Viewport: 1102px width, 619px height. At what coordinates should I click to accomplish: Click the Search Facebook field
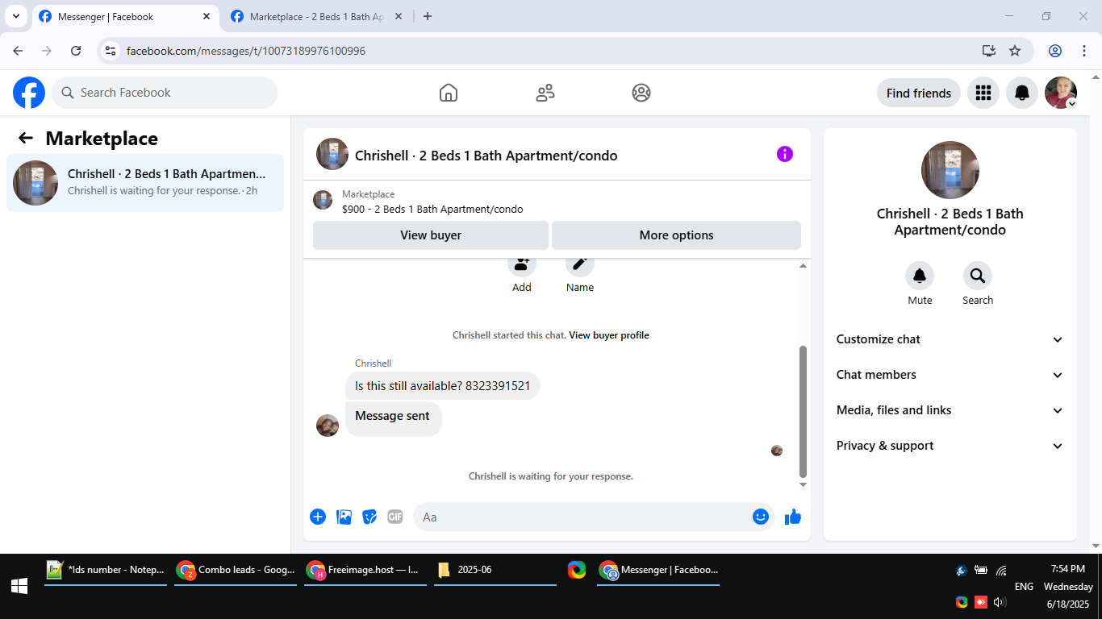[165, 93]
